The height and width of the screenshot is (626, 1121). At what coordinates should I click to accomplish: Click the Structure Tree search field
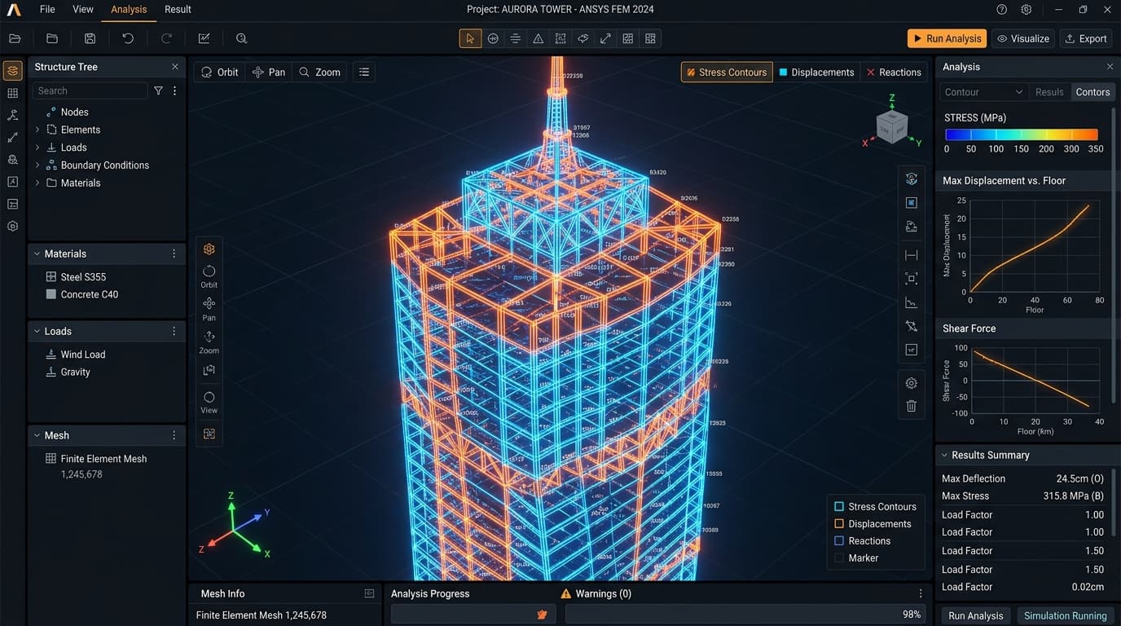90,90
